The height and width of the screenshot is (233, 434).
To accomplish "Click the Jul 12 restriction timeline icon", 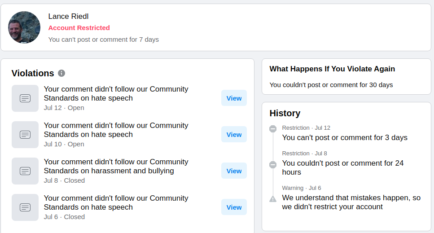I will pyautogui.click(x=273, y=129).
